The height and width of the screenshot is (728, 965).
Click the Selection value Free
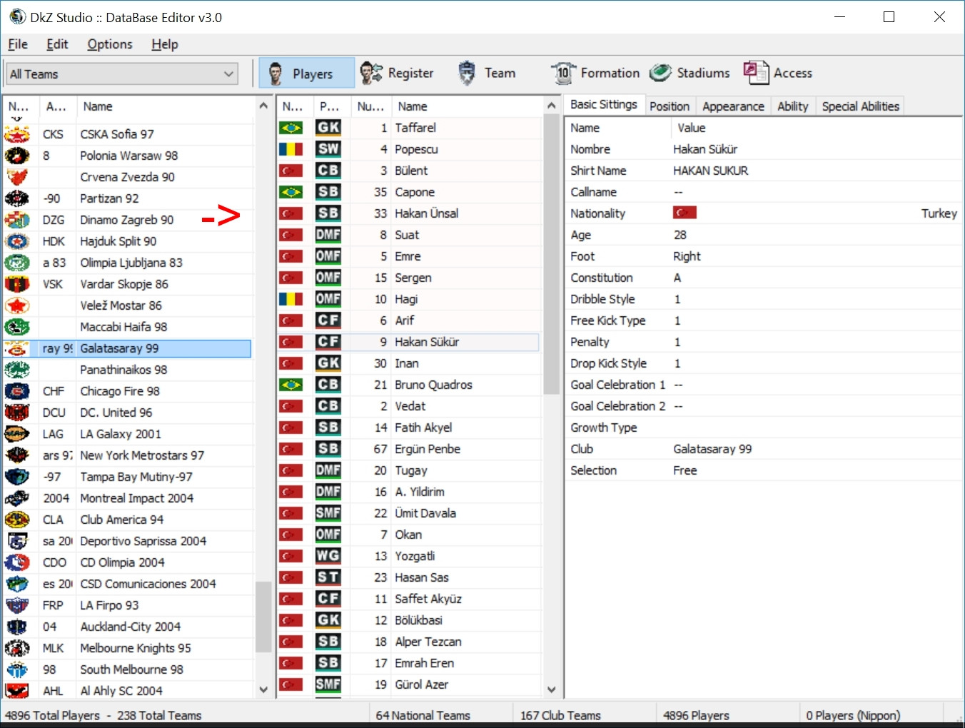click(x=684, y=470)
